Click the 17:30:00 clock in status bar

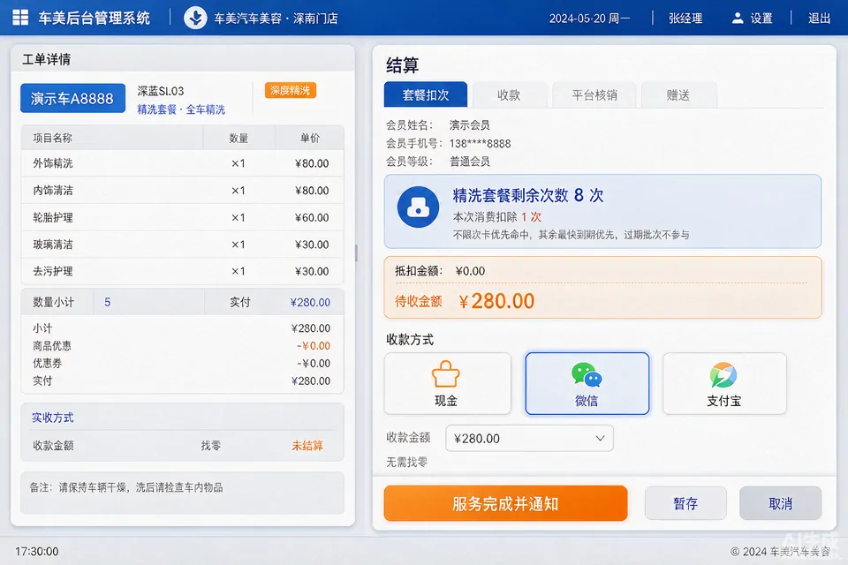37,552
